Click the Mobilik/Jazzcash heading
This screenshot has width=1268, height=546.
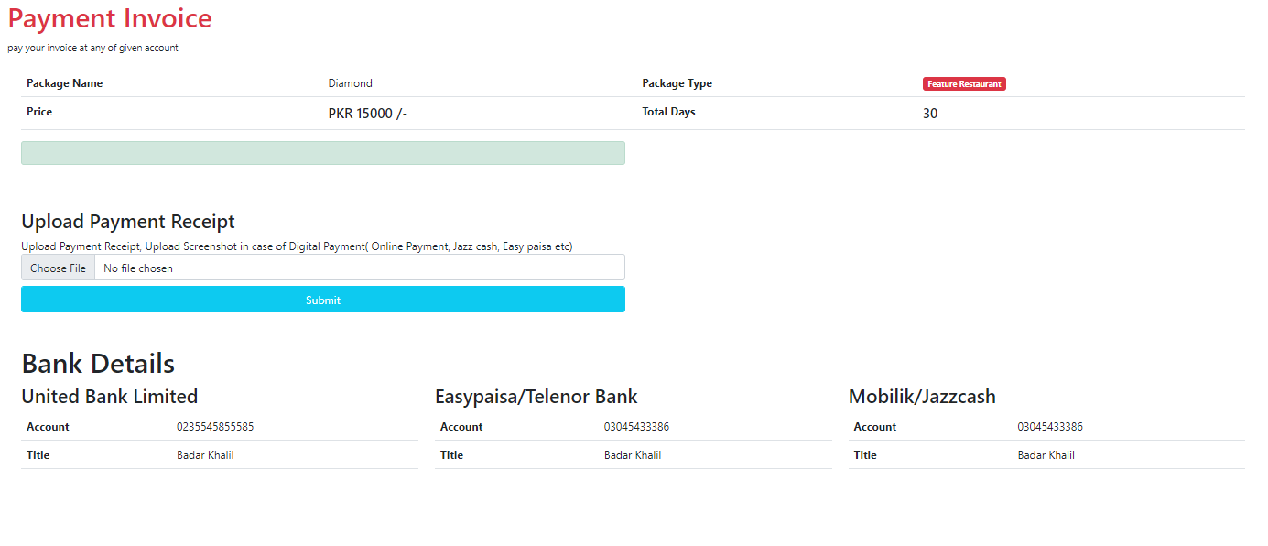tap(922, 397)
